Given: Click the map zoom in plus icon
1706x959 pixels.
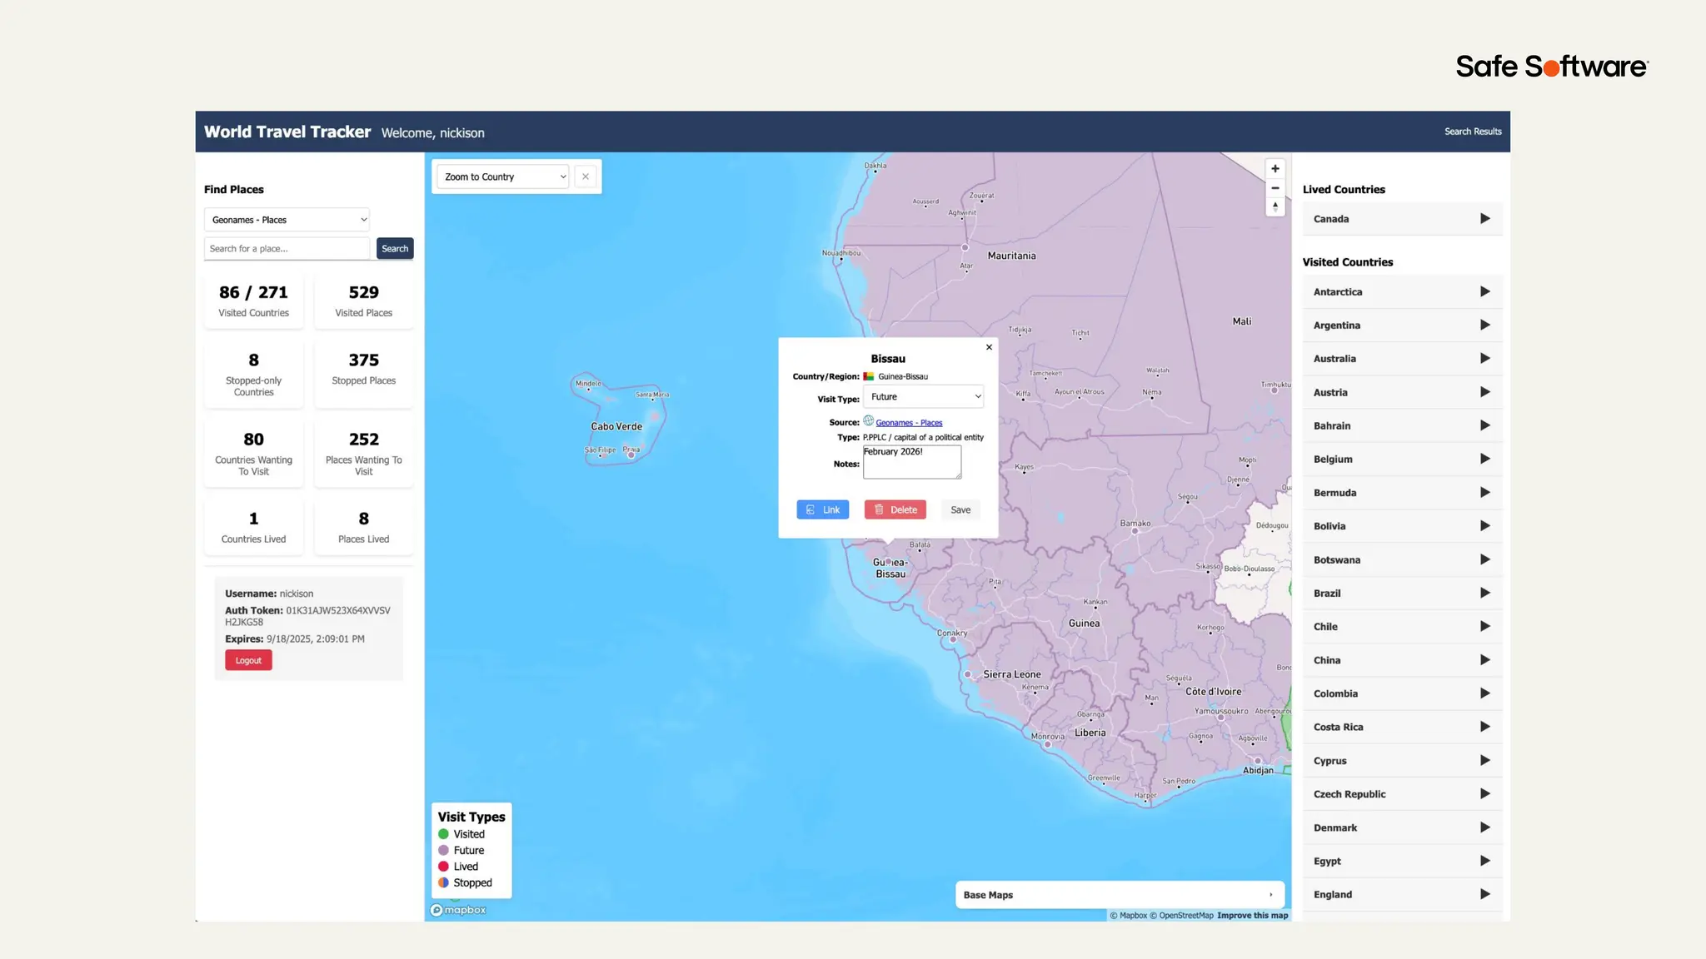Looking at the screenshot, I should [x=1275, y=169].
